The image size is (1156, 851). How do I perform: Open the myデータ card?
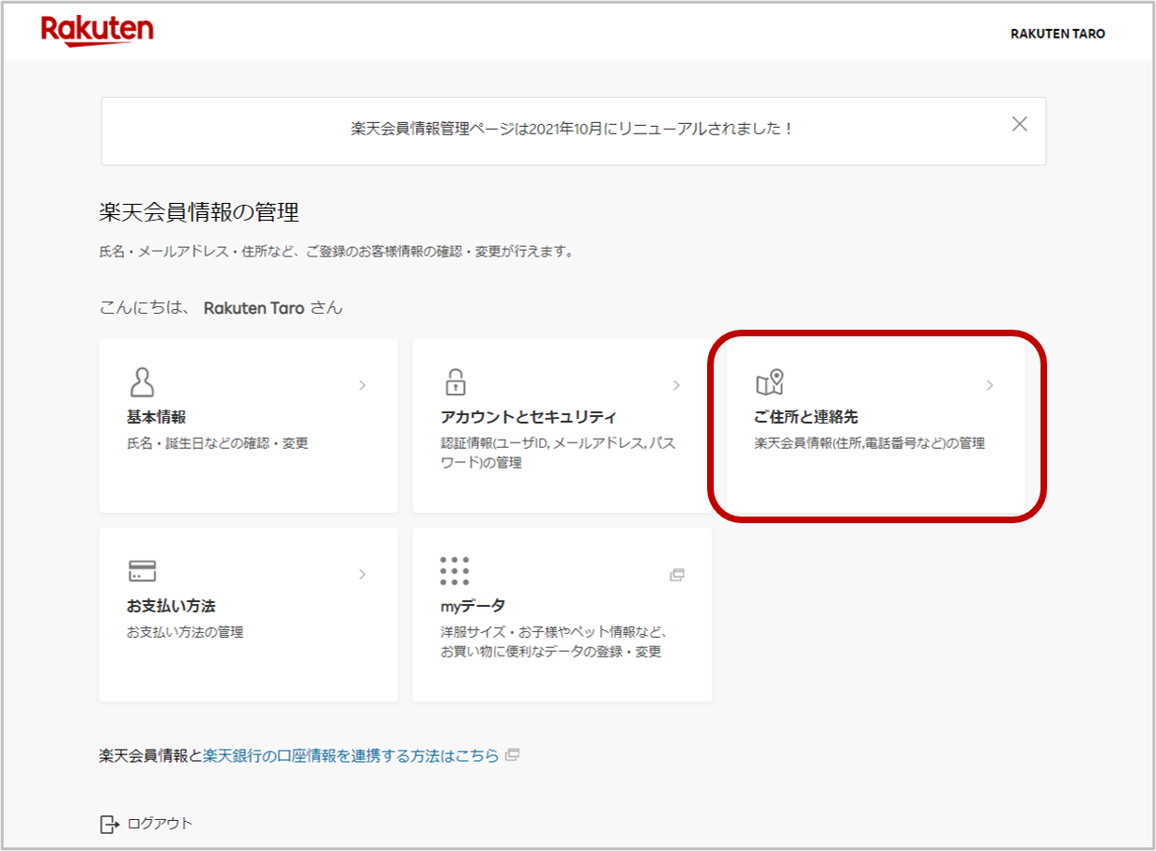click(x=562, y=615)
